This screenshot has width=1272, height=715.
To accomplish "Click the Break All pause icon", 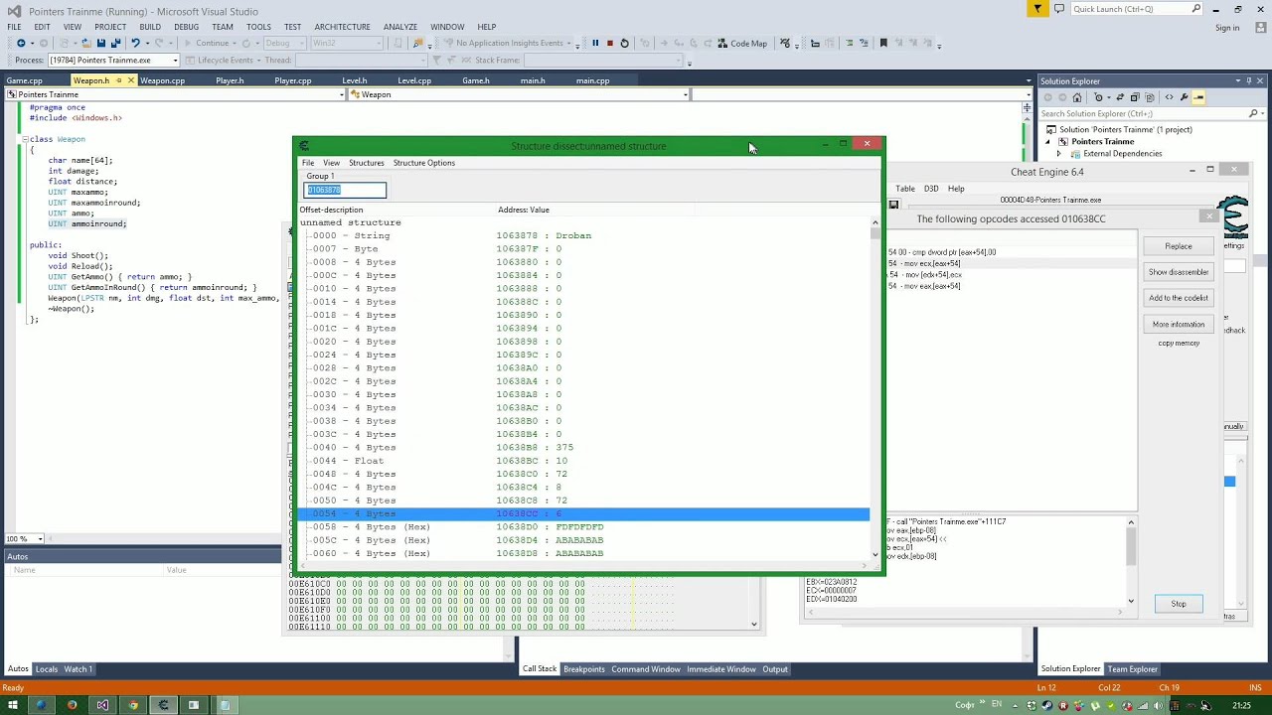I will (x=595, y=43).
